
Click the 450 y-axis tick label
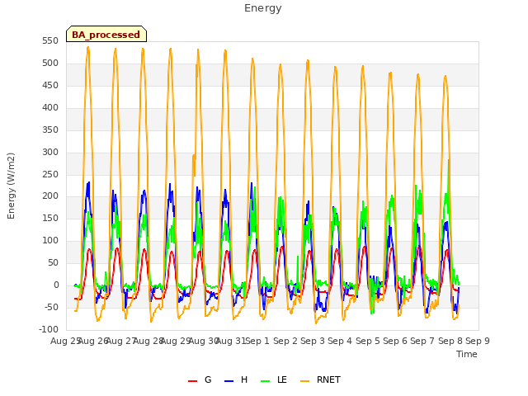tap(50, 86)
